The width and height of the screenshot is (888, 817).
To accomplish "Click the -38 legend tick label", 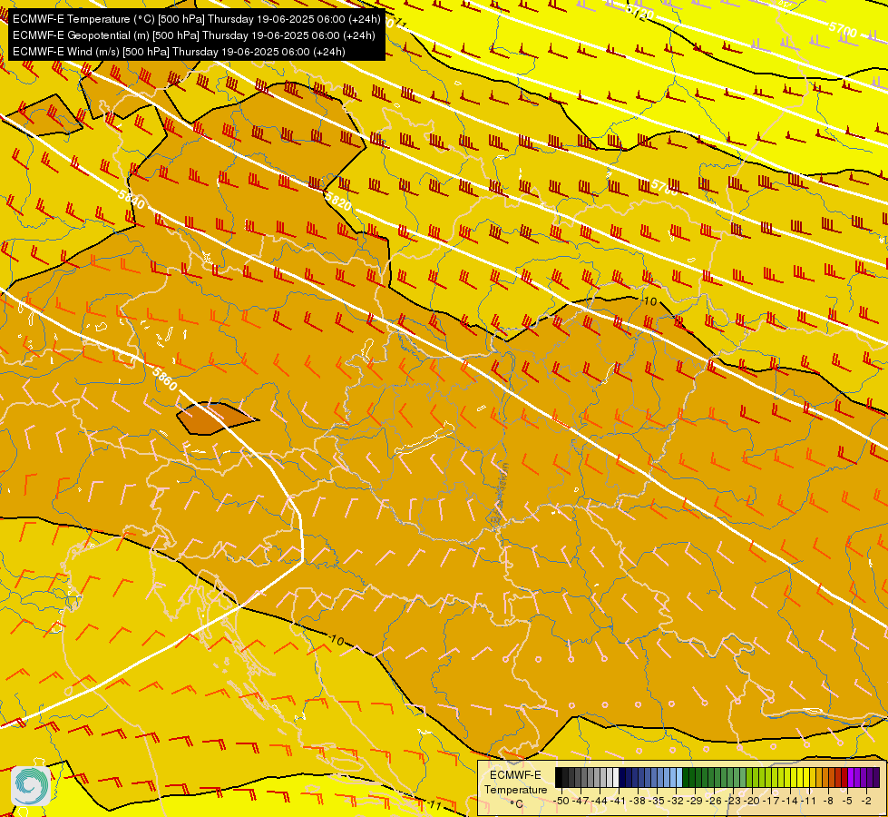I will click(x=639, y=801).
